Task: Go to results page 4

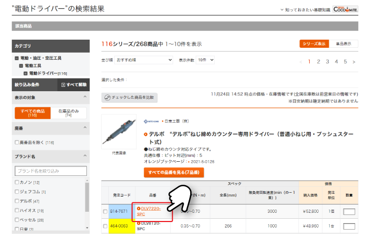Action: coord(336,62)
